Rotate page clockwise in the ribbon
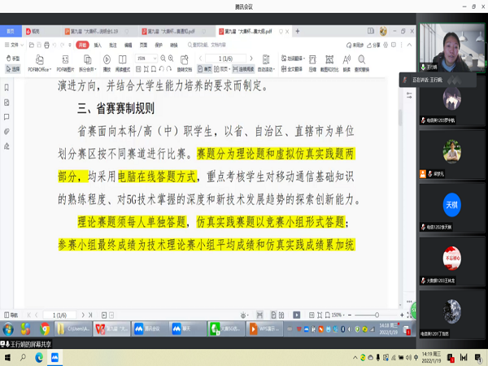 click(169, 69)
